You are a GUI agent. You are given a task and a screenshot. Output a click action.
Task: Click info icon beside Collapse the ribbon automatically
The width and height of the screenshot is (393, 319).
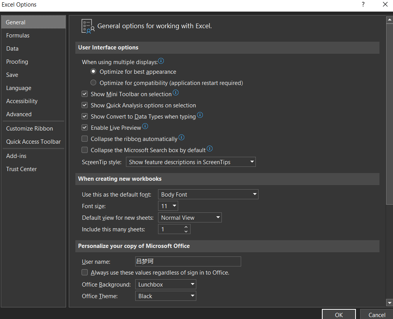pos(182,137)
